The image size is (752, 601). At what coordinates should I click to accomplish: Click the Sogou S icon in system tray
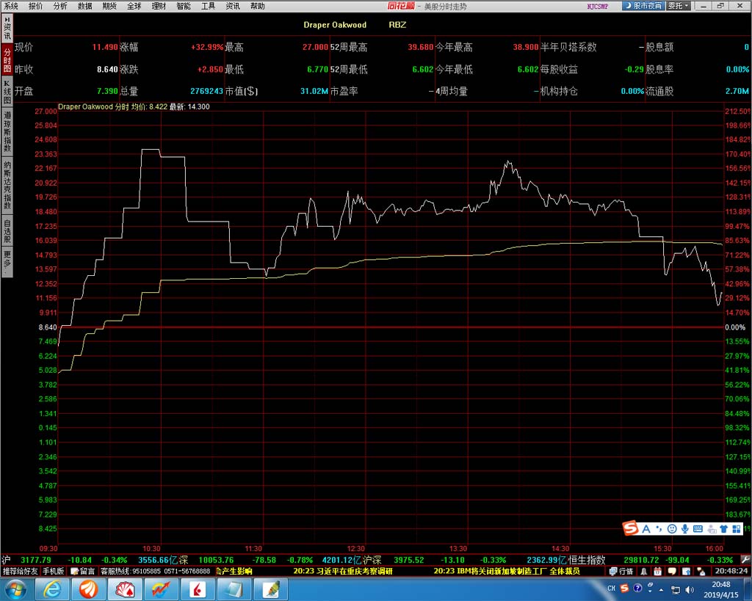(624, 588)
